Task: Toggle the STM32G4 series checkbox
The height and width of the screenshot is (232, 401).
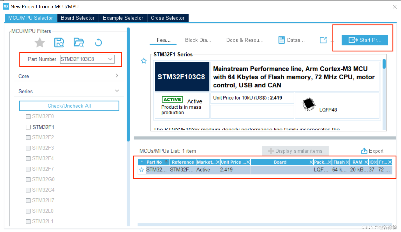Action: [x=28, y=190]
